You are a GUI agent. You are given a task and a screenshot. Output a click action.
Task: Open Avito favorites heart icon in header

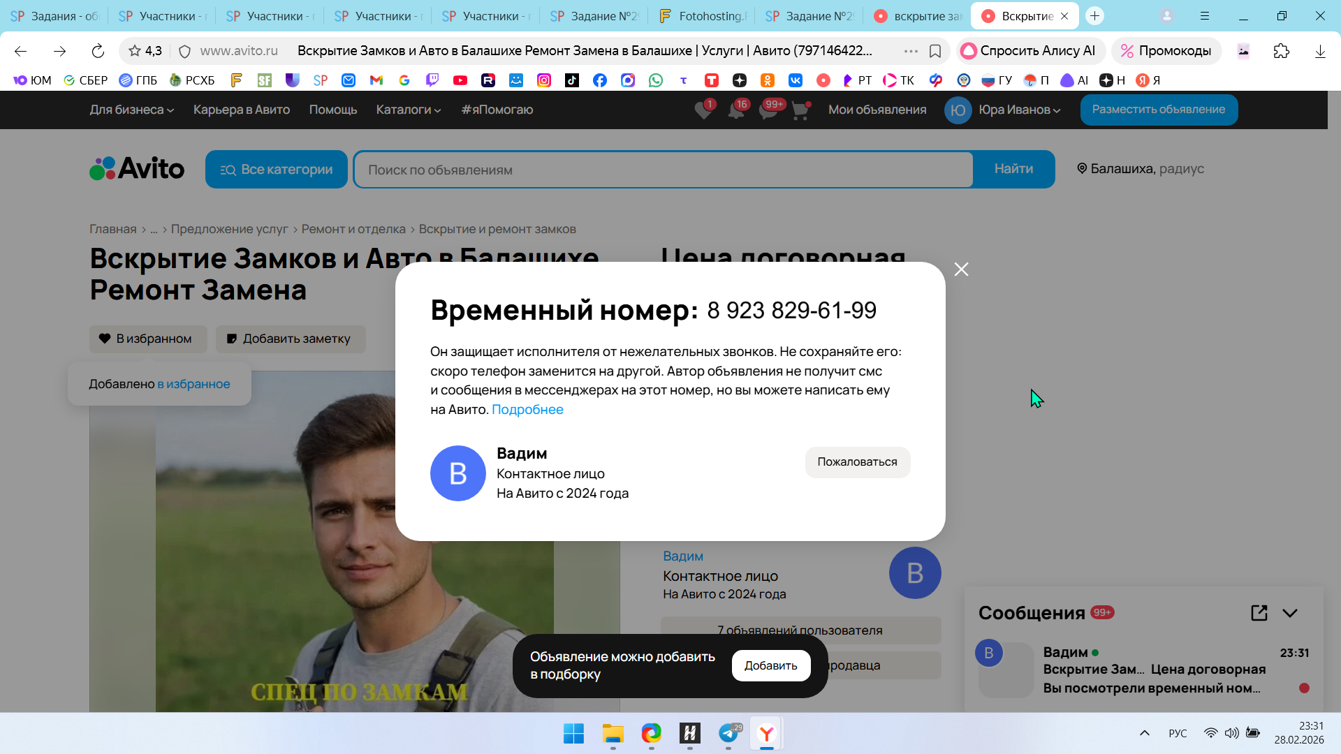703,110
